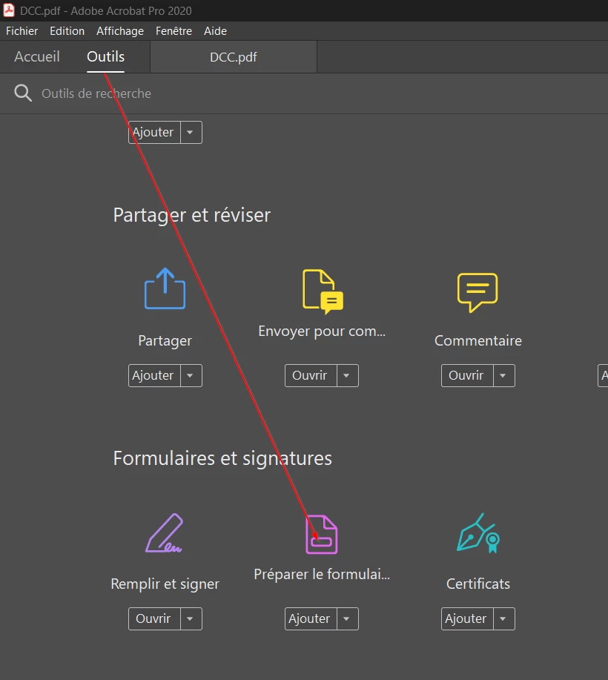Image resolution: width=608 pixels, height=680 pixels.
Task: Click Ouvrir under Envoyer pour commentaires
Action: click(x=311, y=375)
